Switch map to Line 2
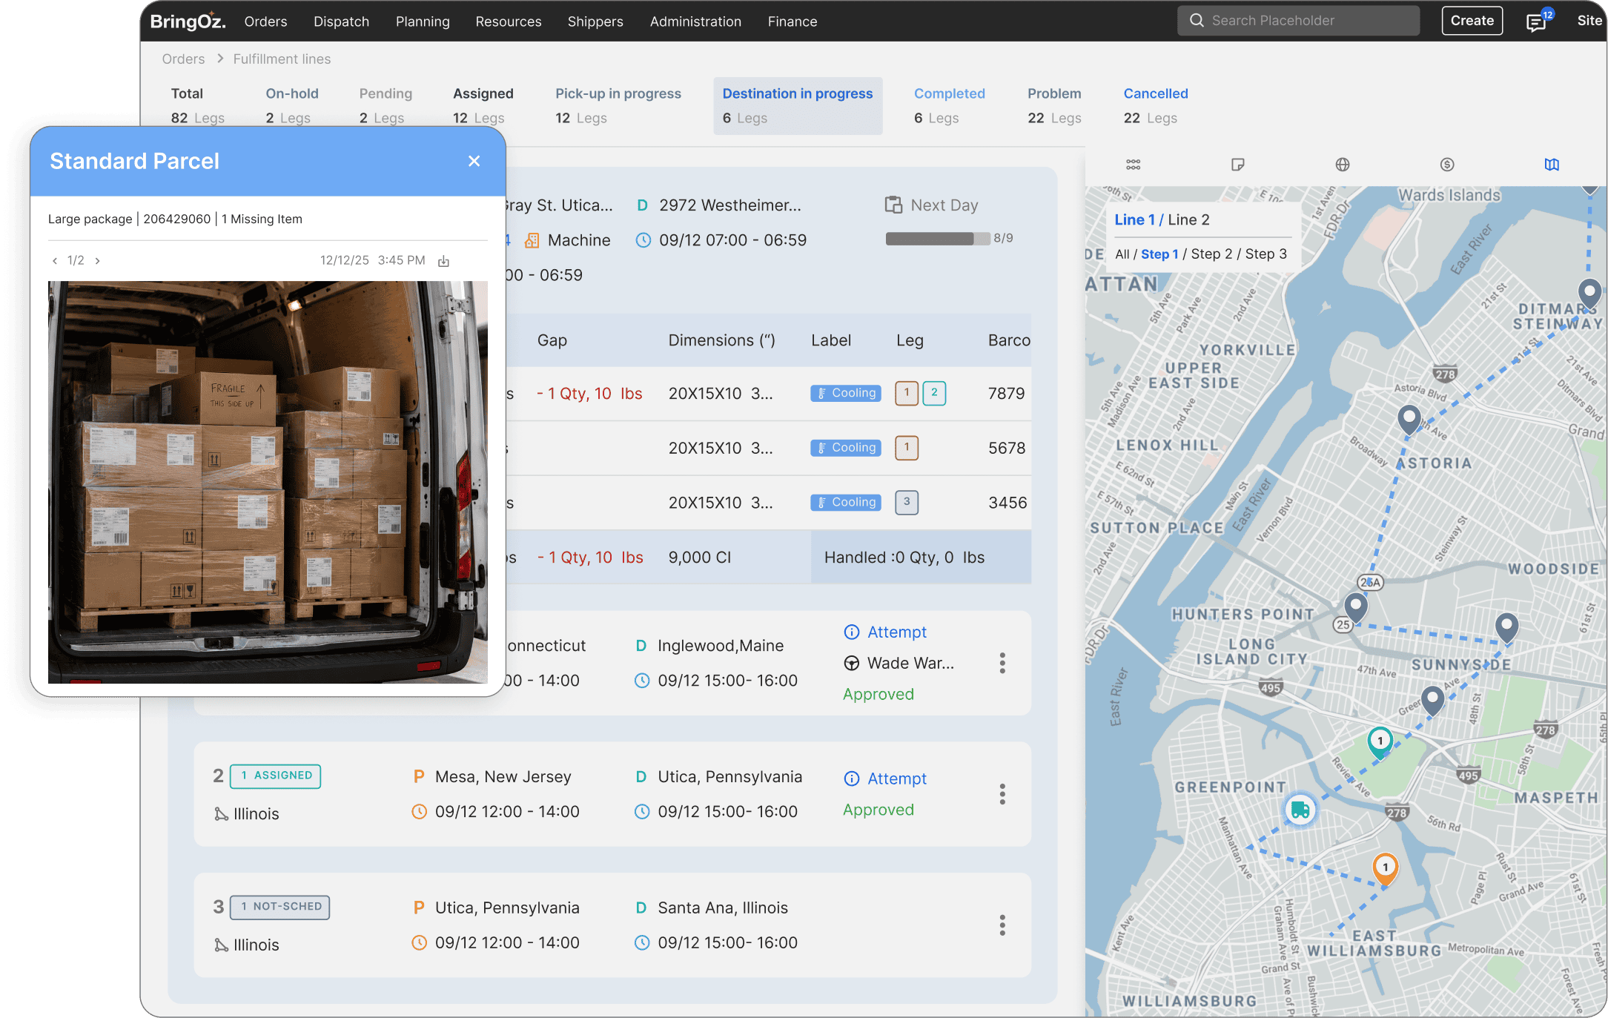The image size is (1608, 1018). (1188, 219)
